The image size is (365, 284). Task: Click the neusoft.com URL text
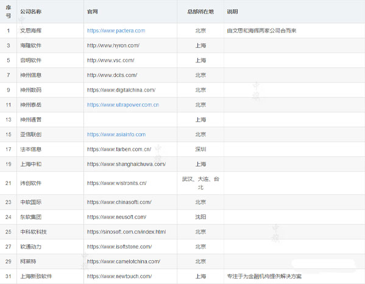pos(116,217)
